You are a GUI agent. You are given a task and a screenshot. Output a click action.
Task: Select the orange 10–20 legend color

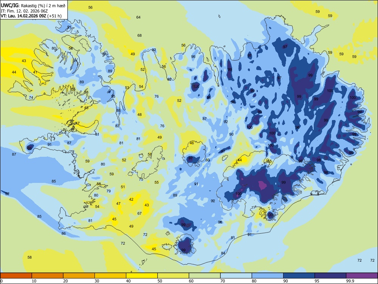[48, 276]
